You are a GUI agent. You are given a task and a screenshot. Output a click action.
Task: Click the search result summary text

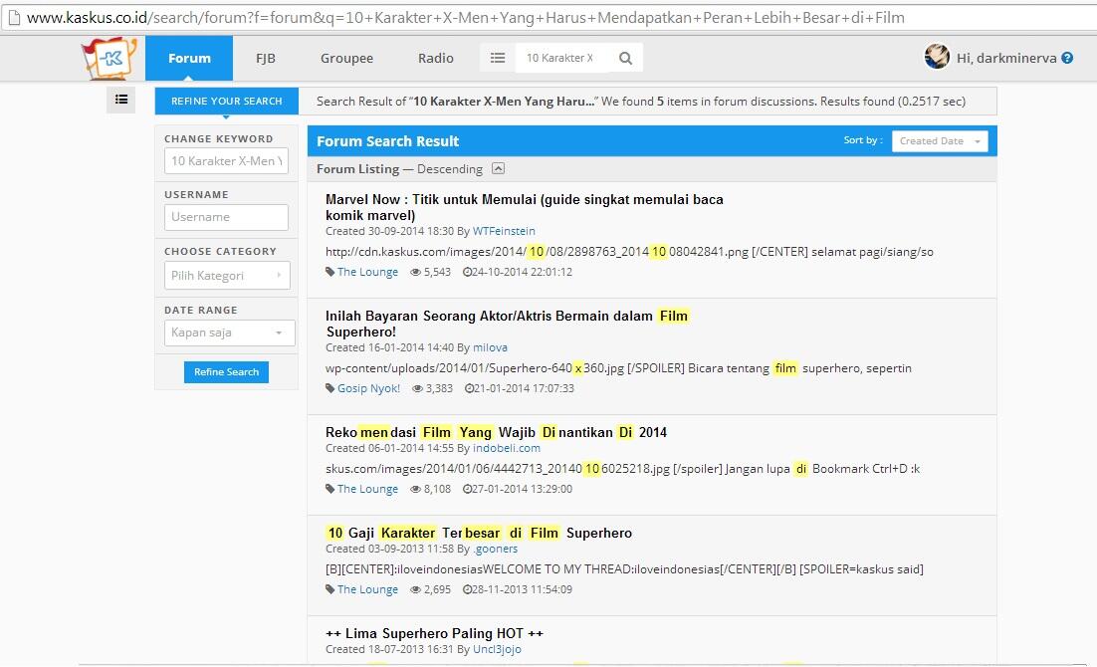[x=641, y=102]
